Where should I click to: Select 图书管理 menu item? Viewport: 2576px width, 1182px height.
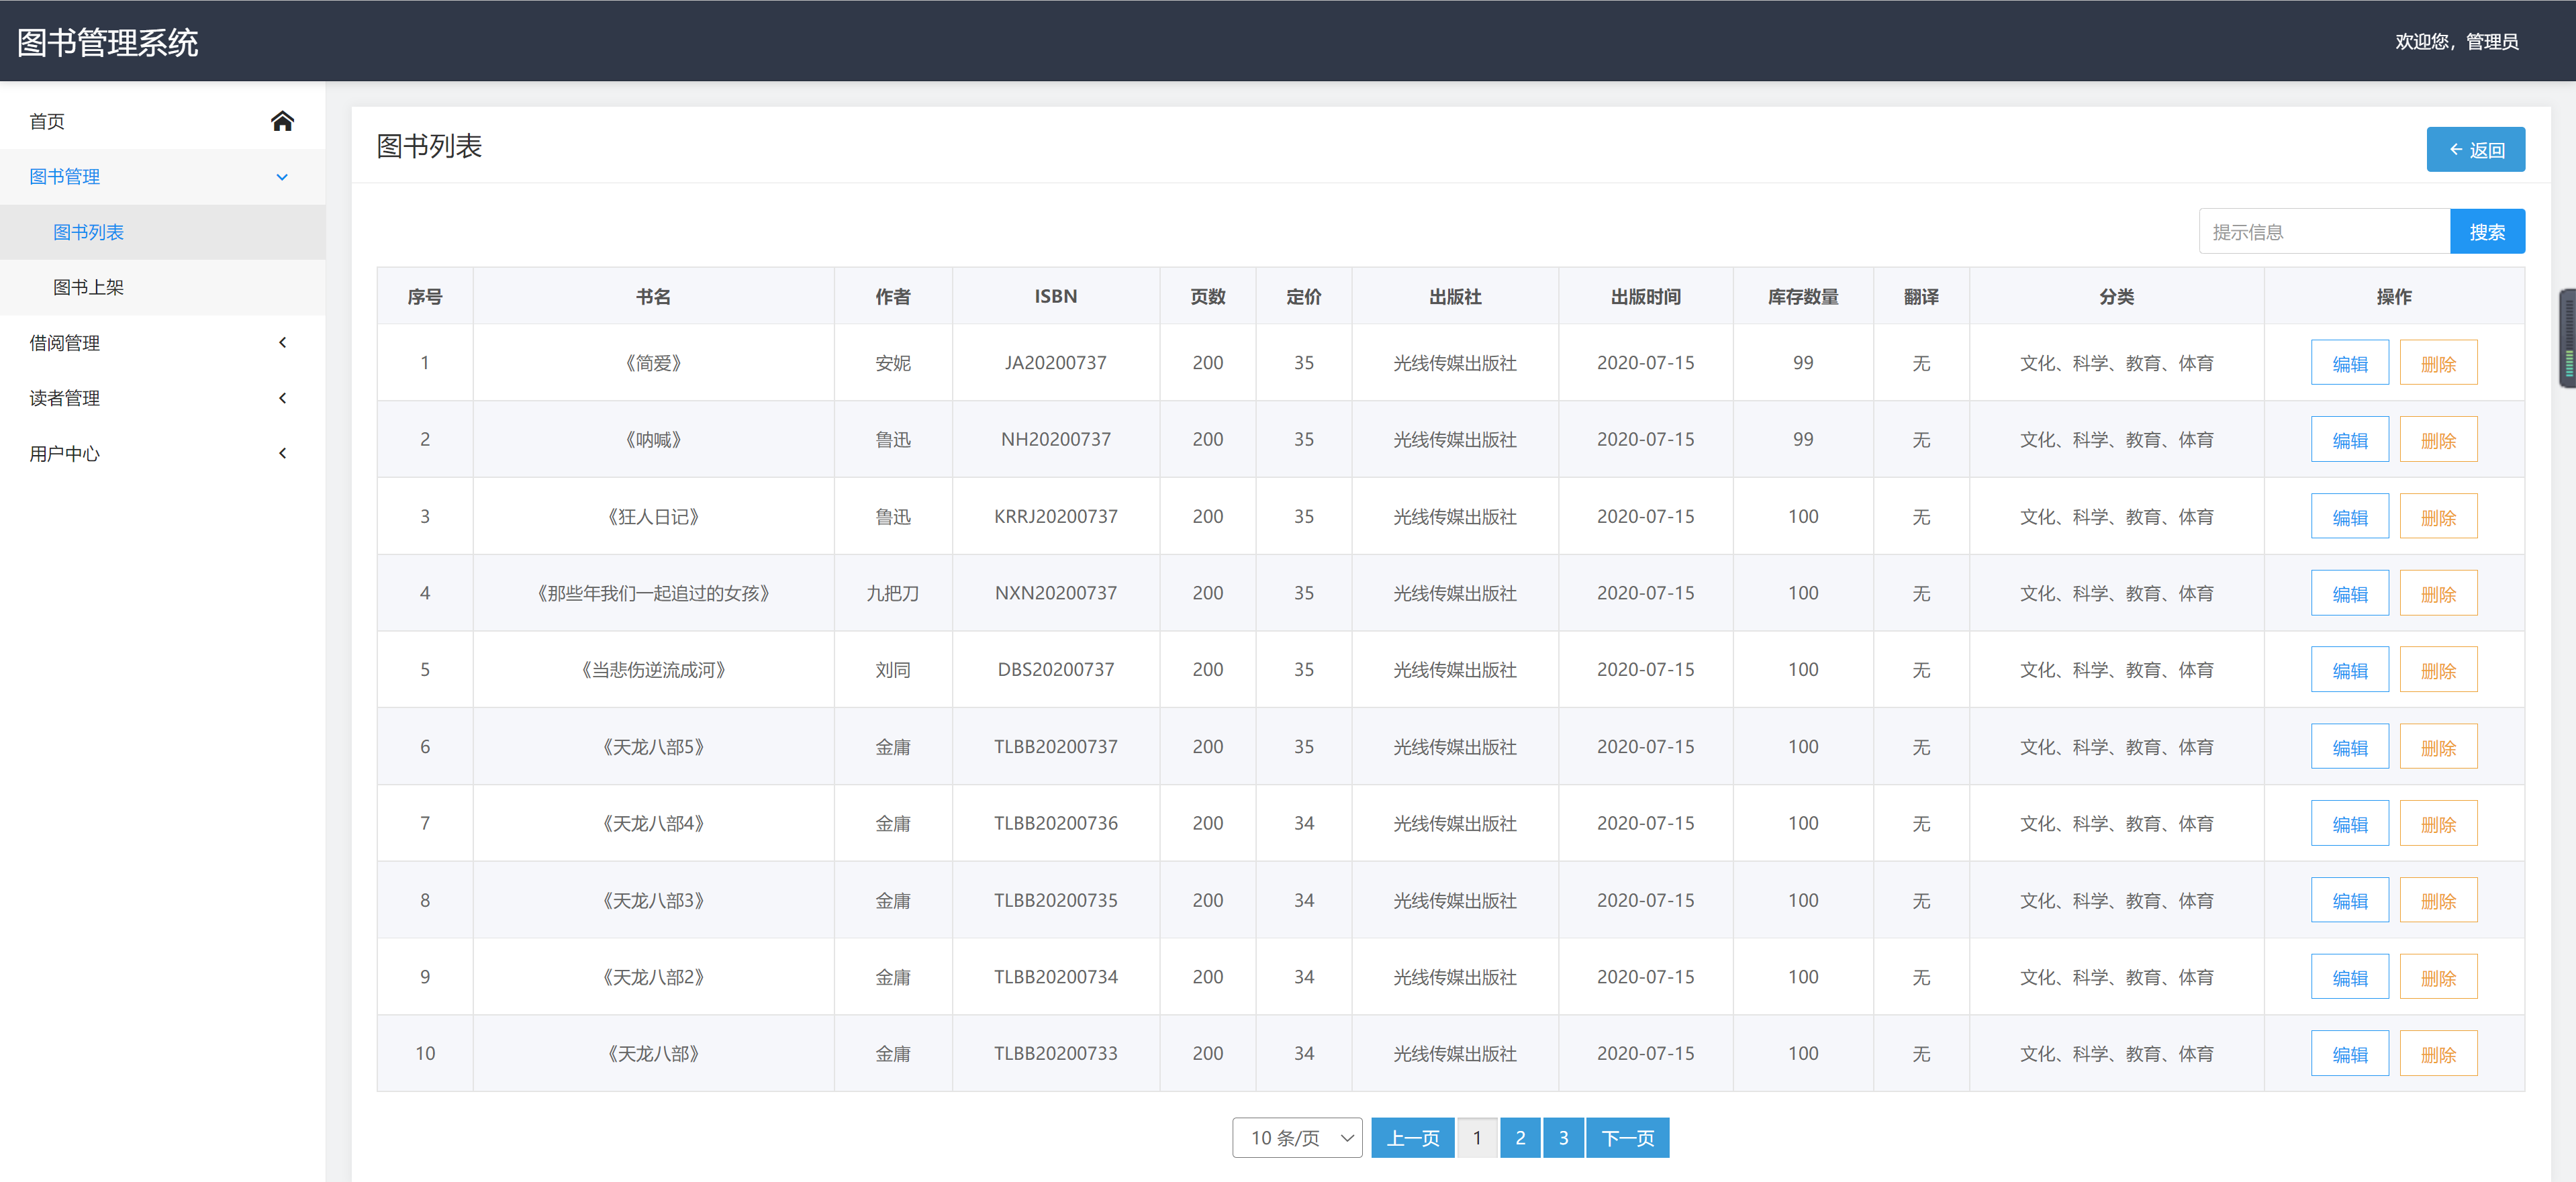point(163,177)
